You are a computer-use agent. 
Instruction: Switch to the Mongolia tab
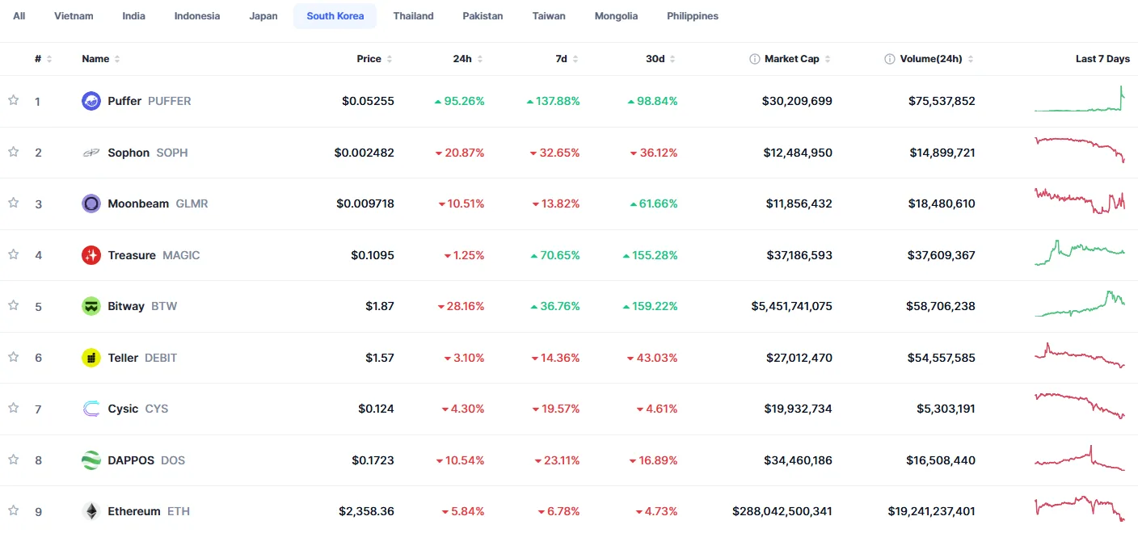(616, 16)
